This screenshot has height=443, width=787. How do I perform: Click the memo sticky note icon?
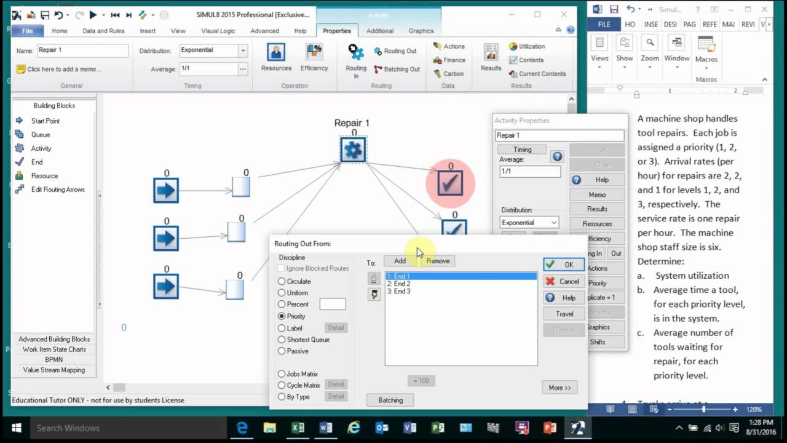click(21, 69)
